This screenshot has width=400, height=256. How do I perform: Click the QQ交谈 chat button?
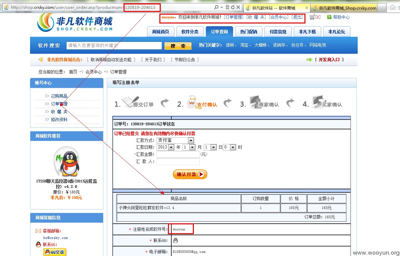click(55, 252)
